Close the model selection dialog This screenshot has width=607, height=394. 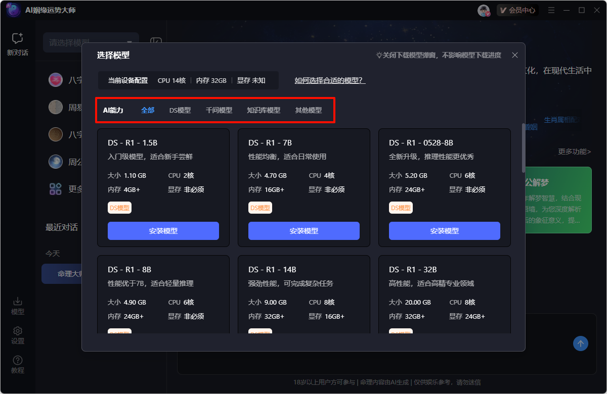515,55
